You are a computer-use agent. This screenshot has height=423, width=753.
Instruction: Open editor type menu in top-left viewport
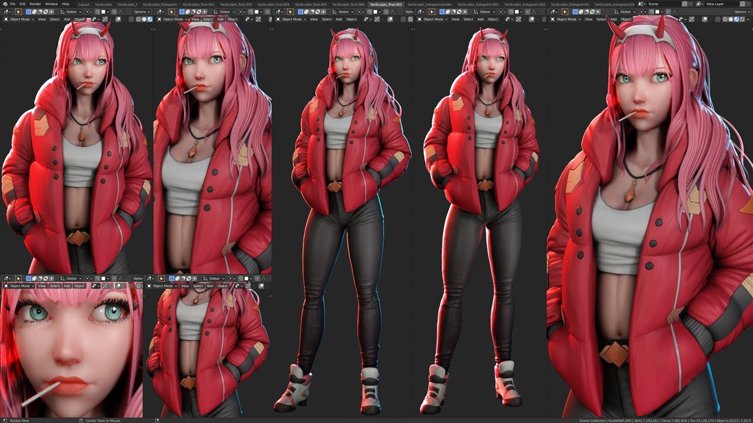[6, 12]
